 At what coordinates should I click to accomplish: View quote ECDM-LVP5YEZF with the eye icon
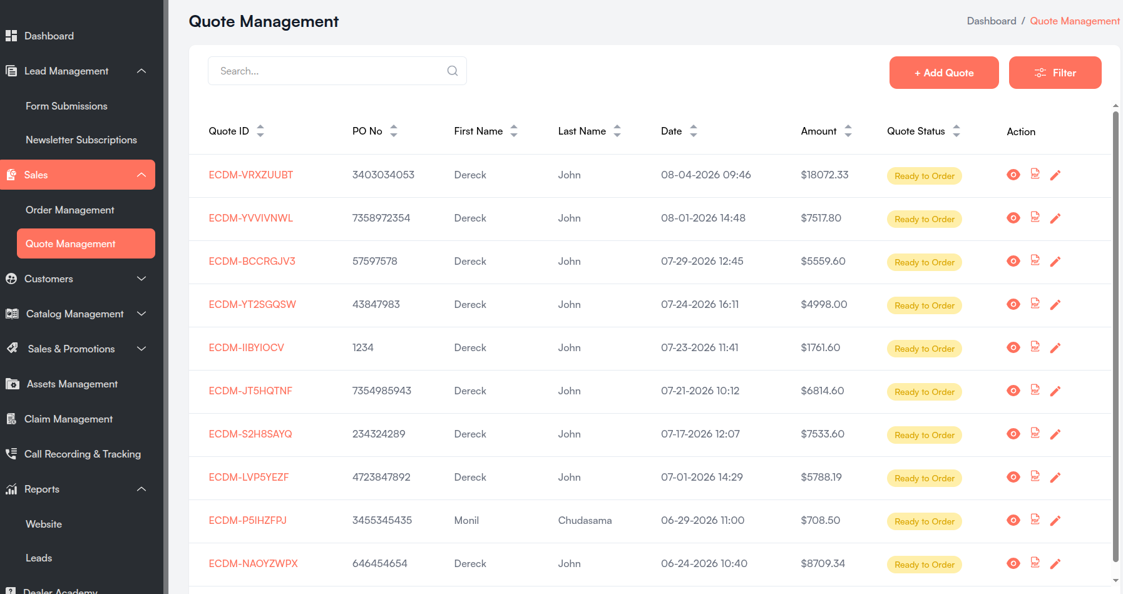coord(1013,477)
